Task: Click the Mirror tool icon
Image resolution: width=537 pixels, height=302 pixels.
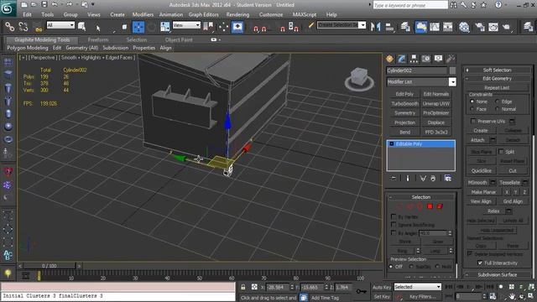Action: 375,27
